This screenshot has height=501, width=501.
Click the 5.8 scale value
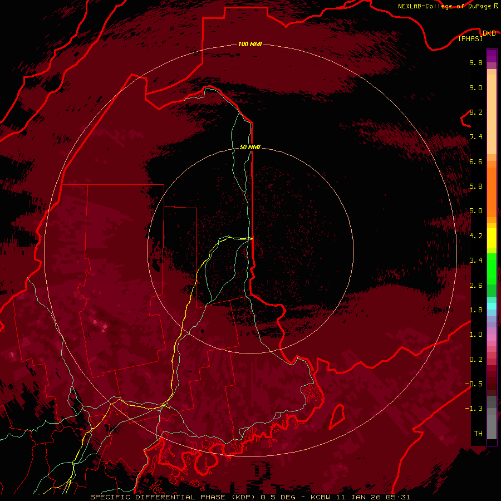coord(476,186)
